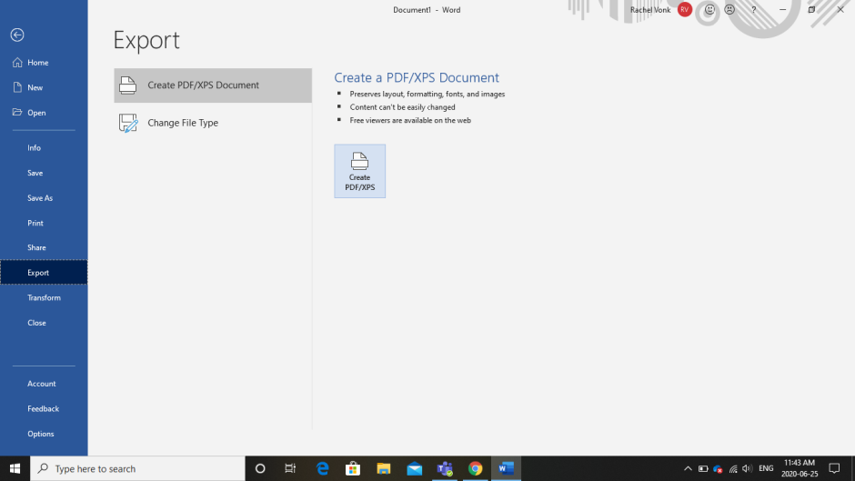Click the Help question mark icon
This screenshot has height=481, width=855.
click(x=753, y=10)
